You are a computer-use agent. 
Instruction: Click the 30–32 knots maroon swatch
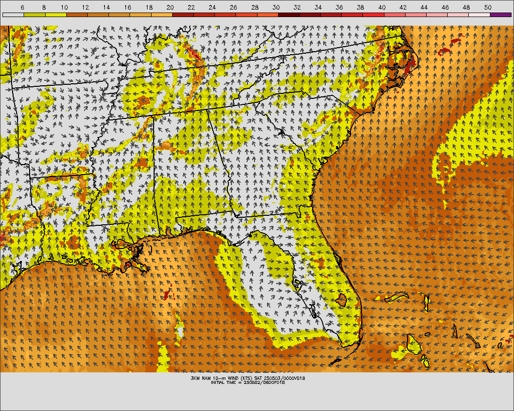tap(289, 15)
